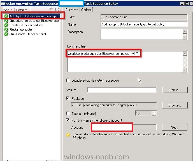Click Command line scrollbar down arrow
Screen dimensions: 193x161
(185, 70)
